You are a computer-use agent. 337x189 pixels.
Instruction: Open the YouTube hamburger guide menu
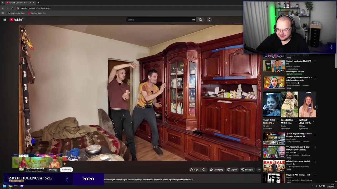4,20
